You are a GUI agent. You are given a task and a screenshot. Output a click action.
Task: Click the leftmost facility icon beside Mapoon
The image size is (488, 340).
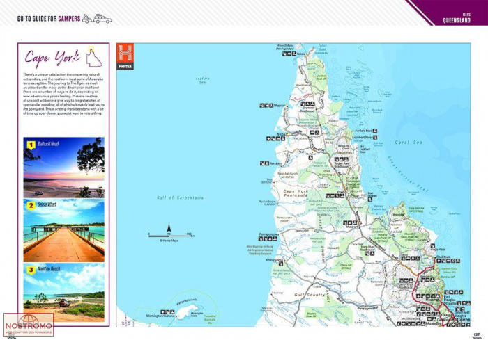(261, 106)
